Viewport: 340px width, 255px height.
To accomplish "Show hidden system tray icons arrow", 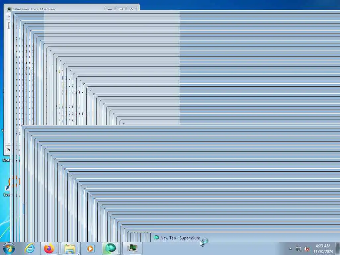I will tap(290, 249).
